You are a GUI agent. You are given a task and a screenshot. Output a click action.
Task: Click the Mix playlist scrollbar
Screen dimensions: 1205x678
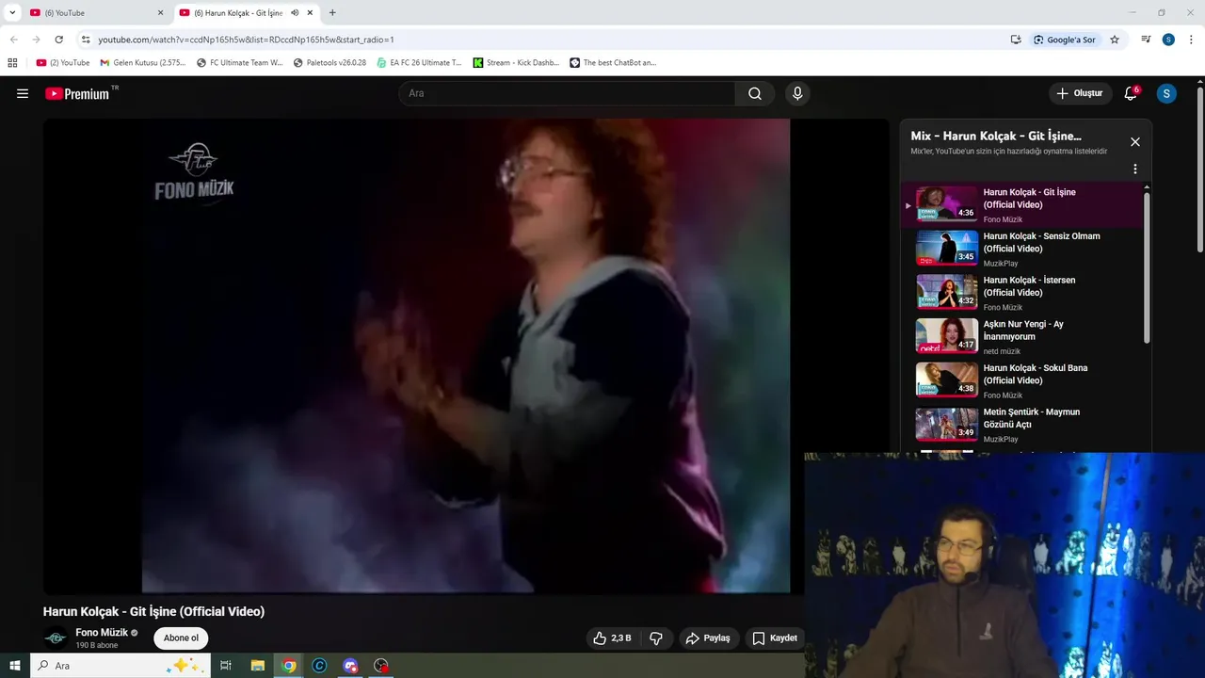(x=1147, y=268)
